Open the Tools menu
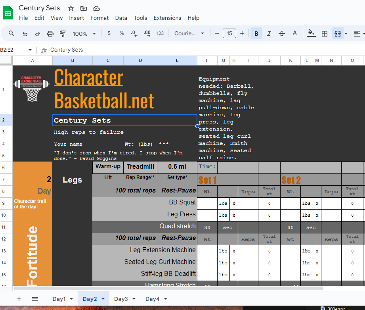 (140, 18)
